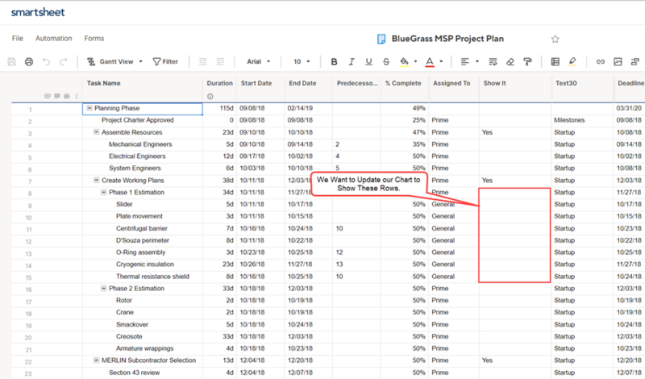Apply the red font color
This screenshot has width=645, height=379.
(430, 62)
